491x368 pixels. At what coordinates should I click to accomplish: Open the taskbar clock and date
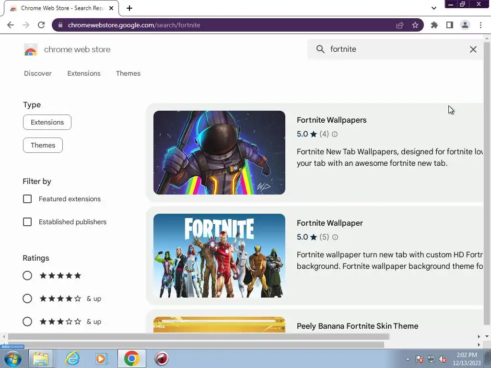click(x=467, y=359)
